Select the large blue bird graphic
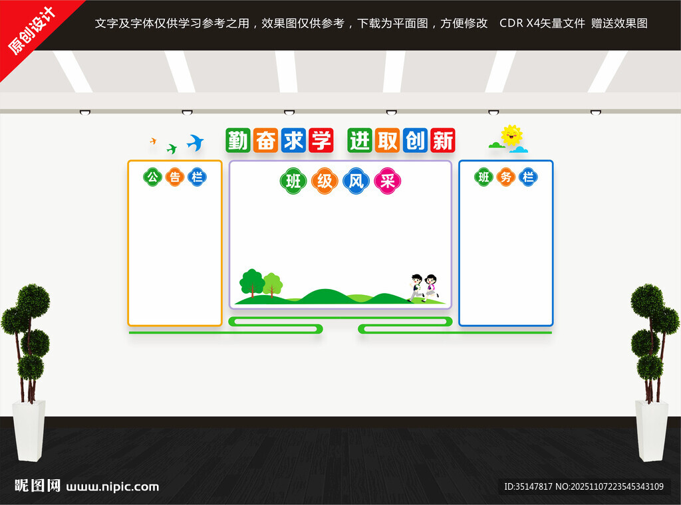 (196, 142)
